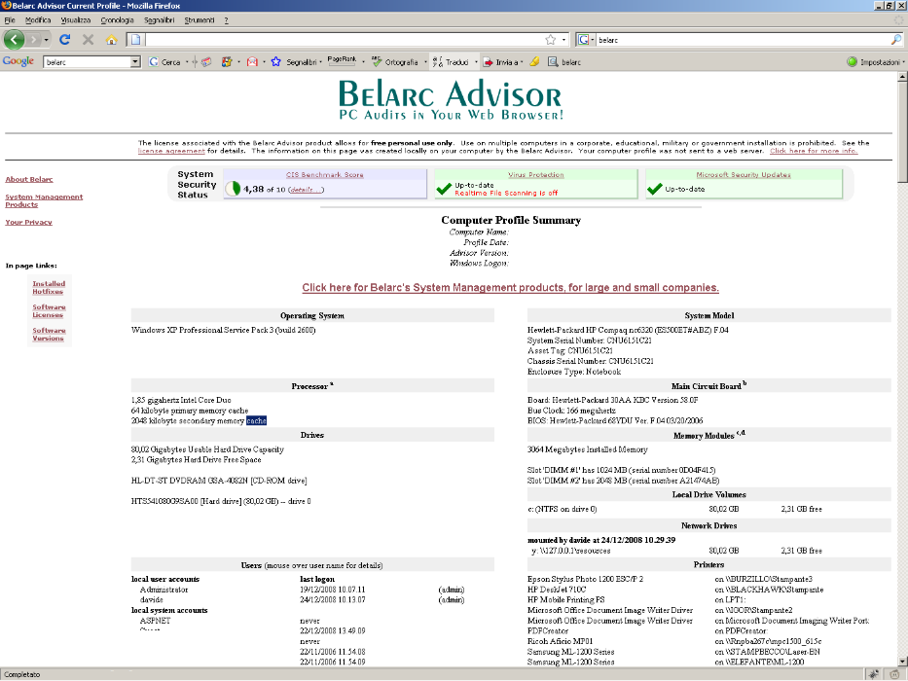
Task: Click the bug icon in status bar
Action: 874,674
